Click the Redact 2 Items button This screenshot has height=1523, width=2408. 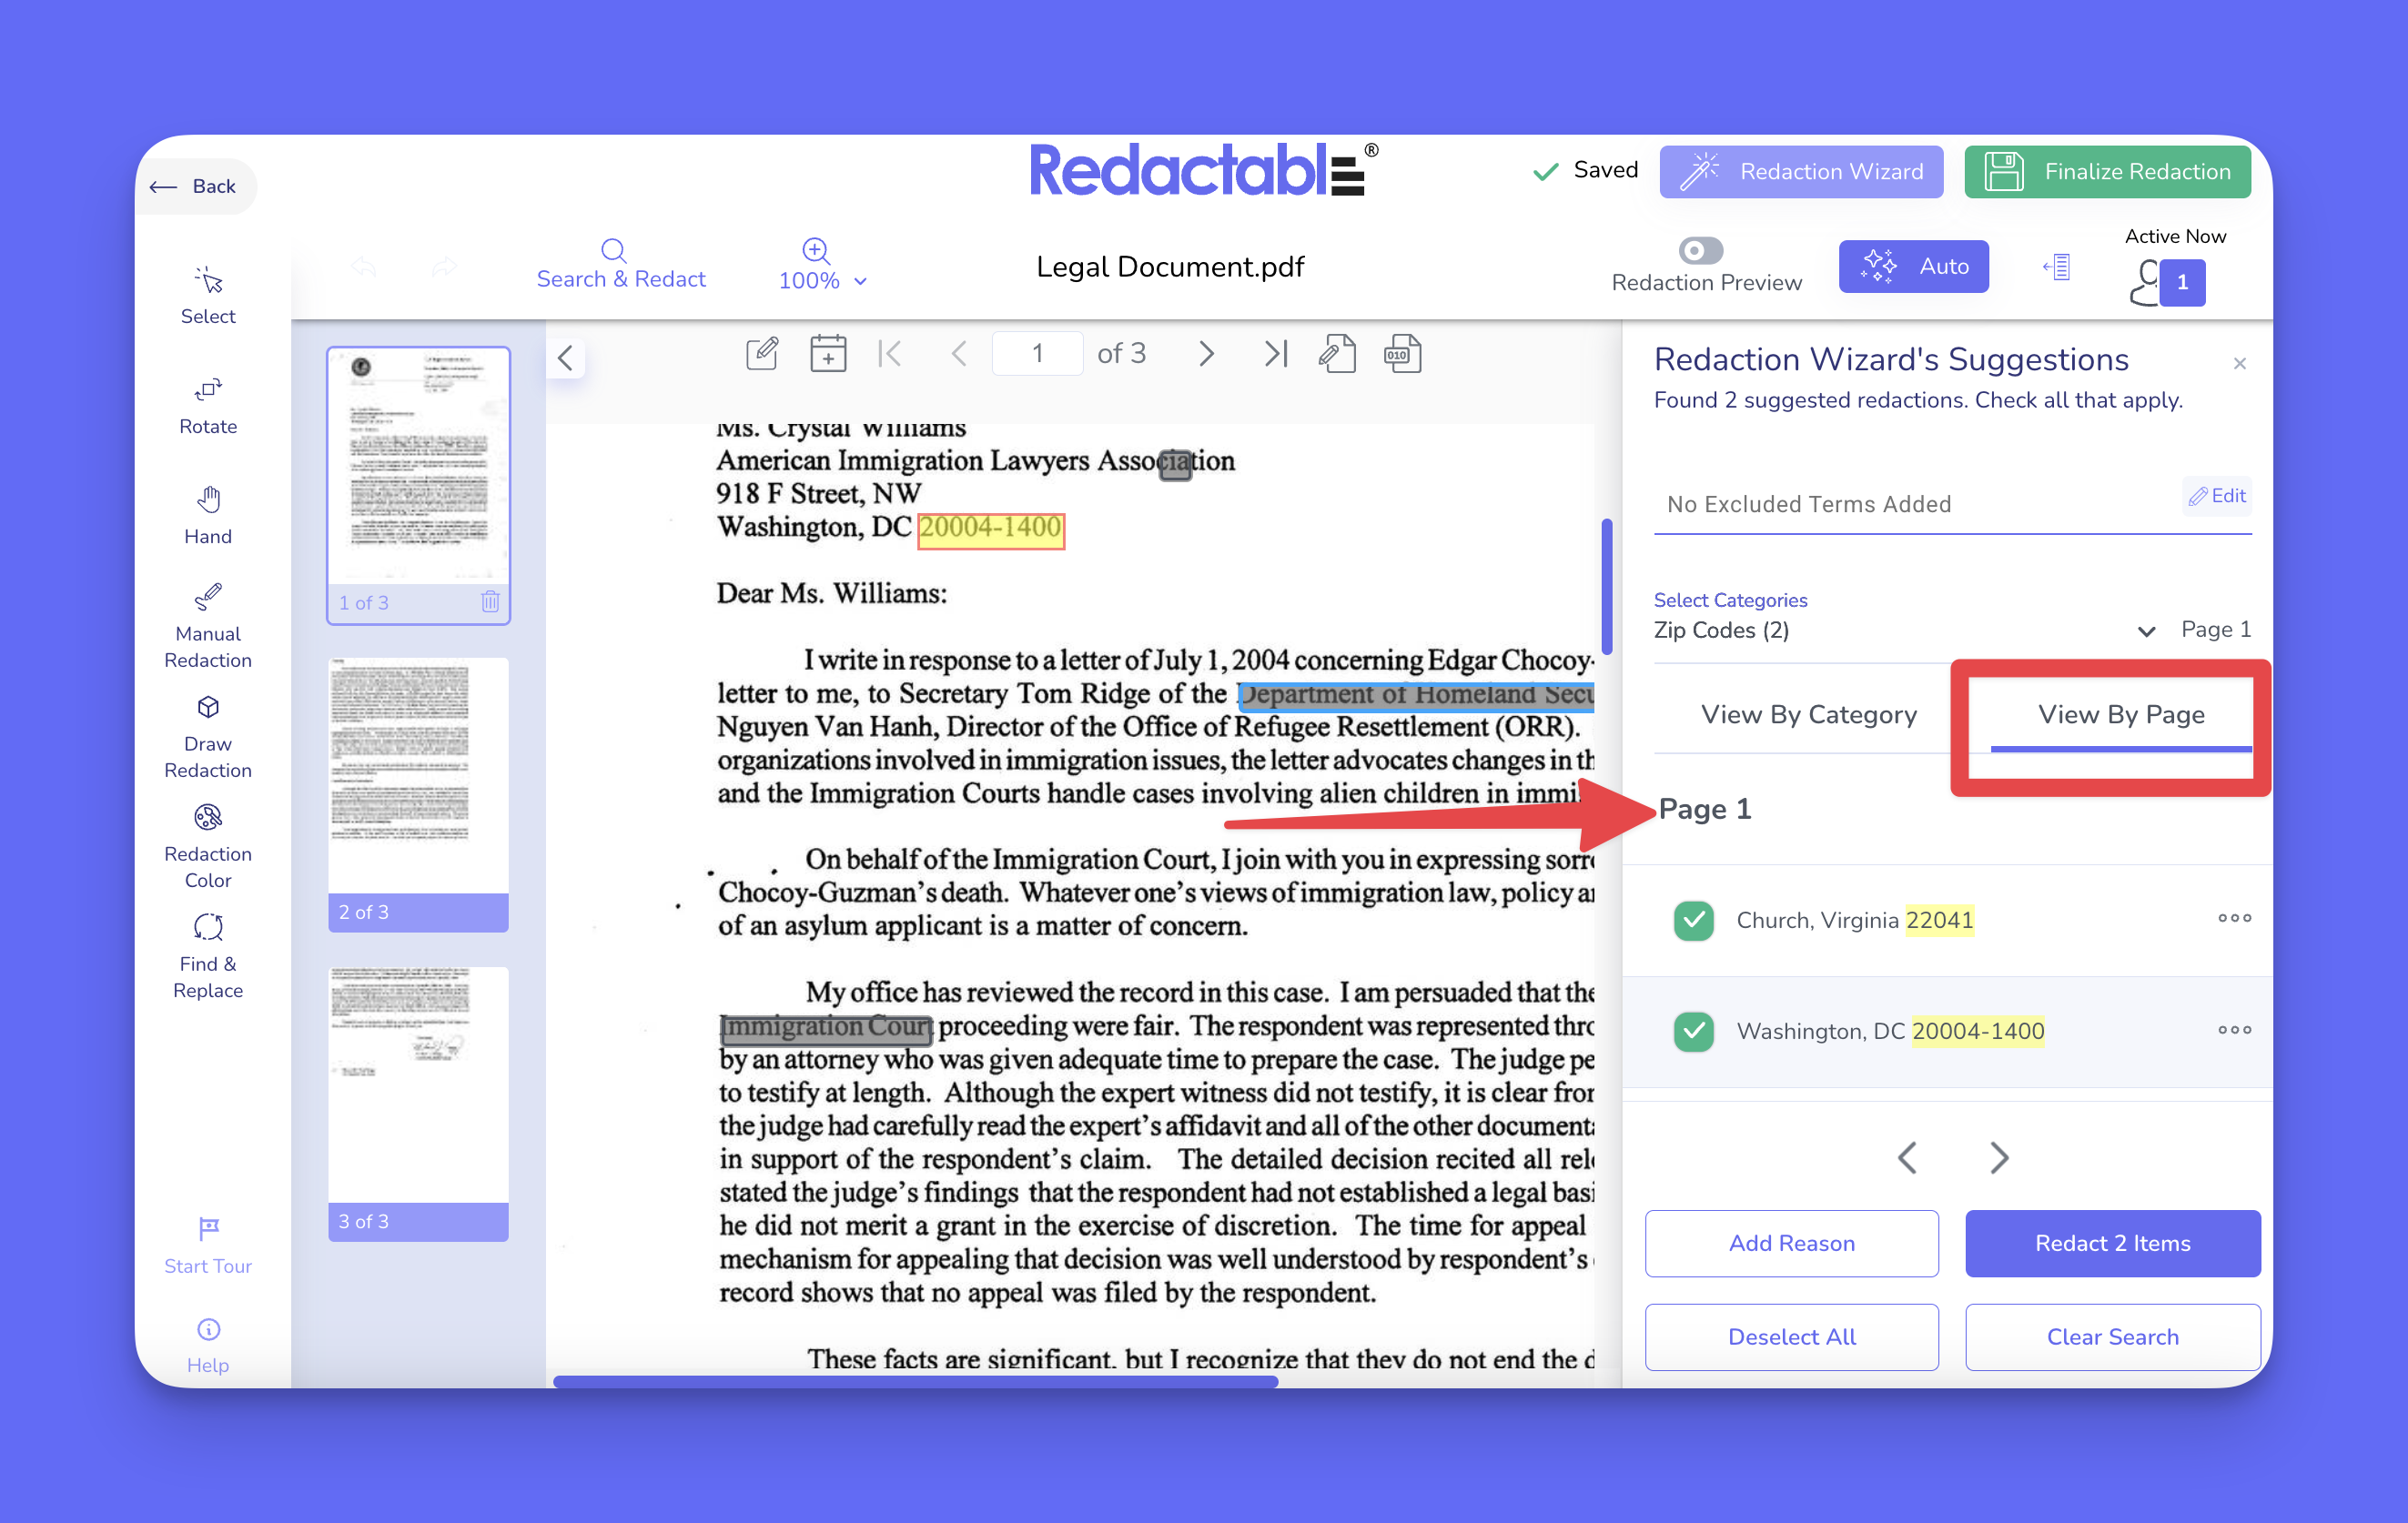pos(2112,1243)
